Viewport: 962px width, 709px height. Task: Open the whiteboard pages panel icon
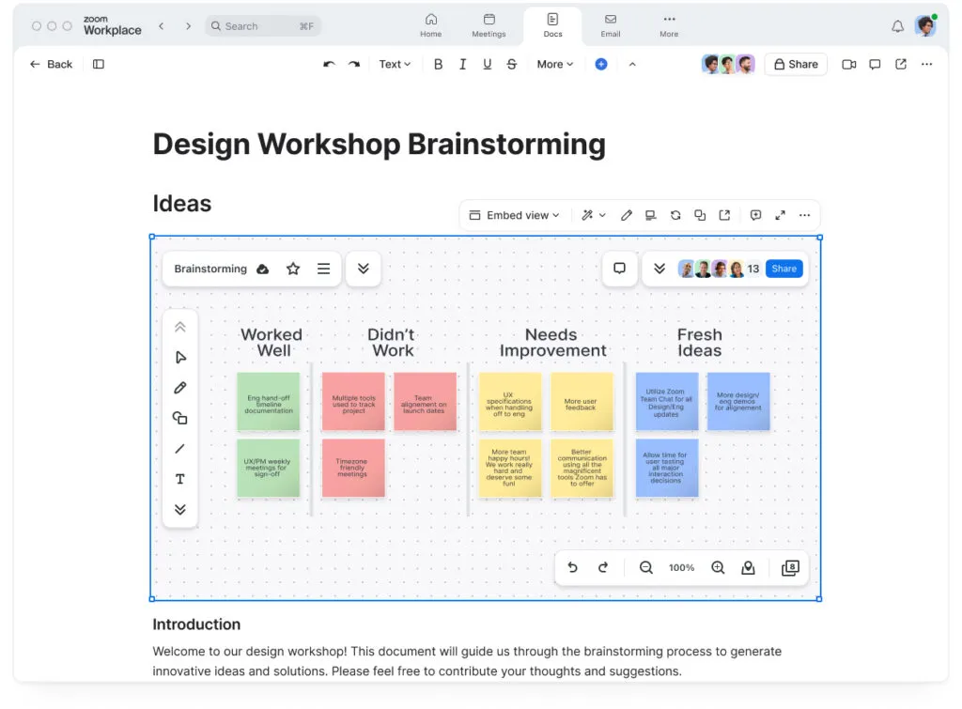790,568
